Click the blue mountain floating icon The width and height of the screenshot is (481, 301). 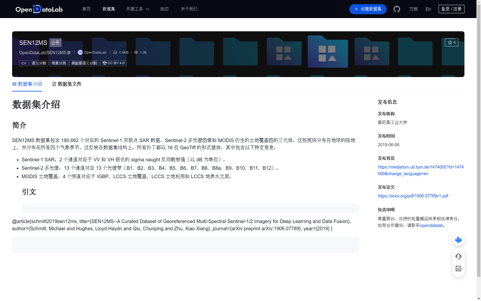tap(458, 240)
